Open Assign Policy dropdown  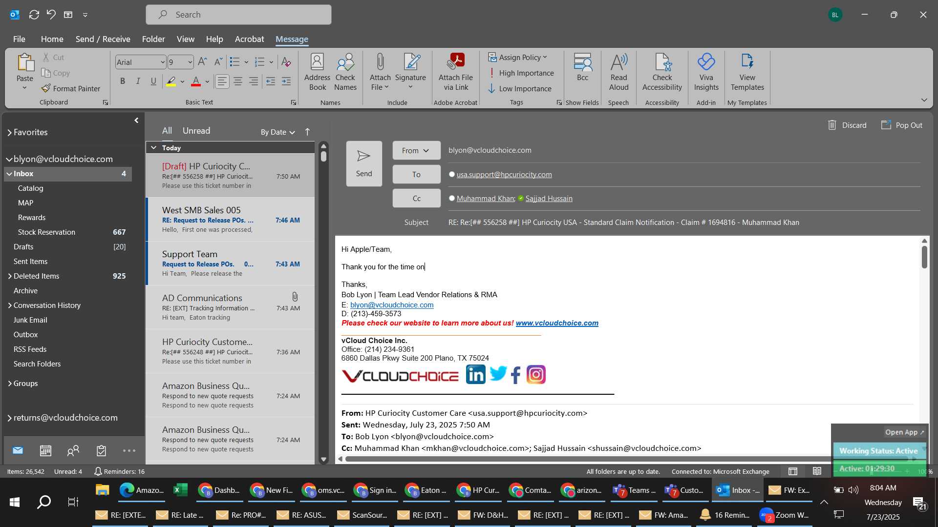pyautogui.click(x=518, y=57)
